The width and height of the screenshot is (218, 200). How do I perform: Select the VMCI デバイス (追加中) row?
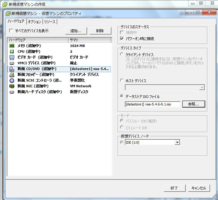[59, 63]
